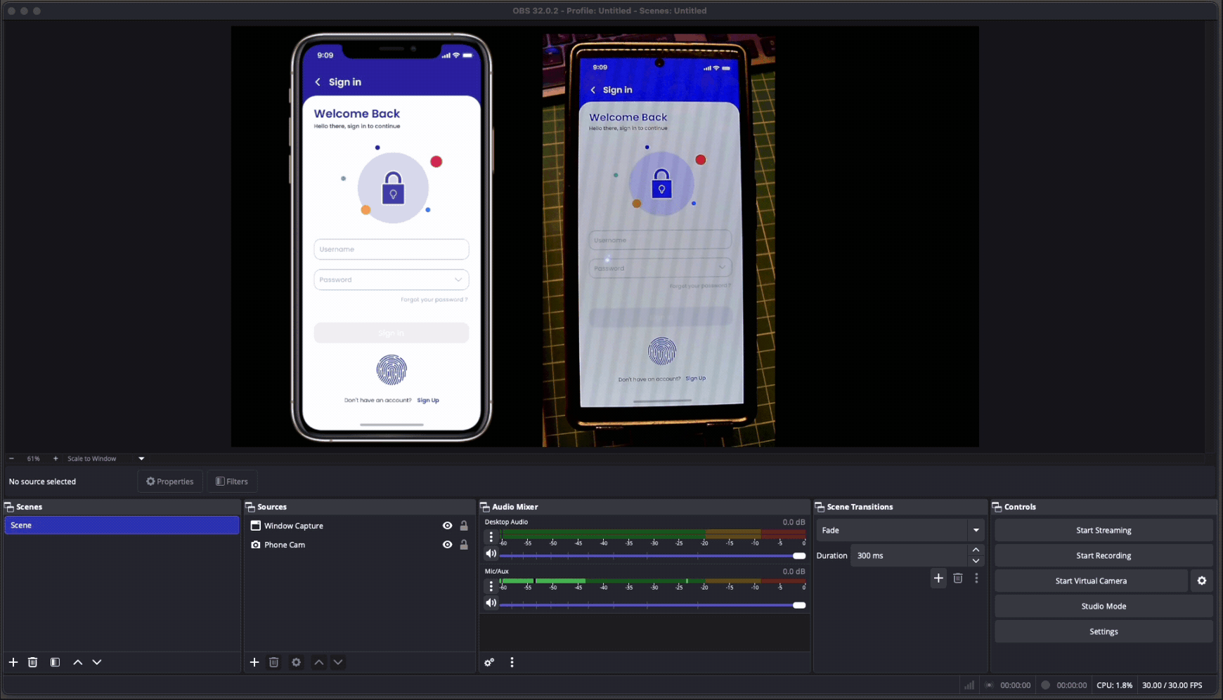Click Start Recording button
Viewport: 1223px width, 700px height.
point(1103,555)
